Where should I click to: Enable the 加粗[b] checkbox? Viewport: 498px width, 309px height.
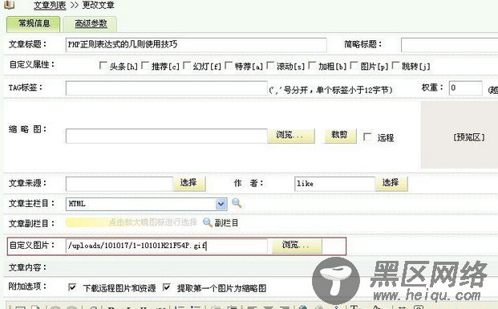312,66
